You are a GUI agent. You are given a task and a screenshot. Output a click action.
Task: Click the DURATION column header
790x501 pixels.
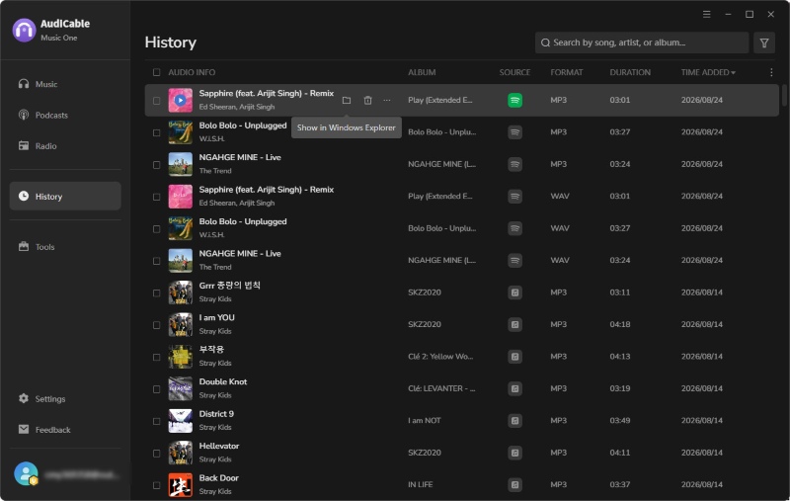coord(630,72)
